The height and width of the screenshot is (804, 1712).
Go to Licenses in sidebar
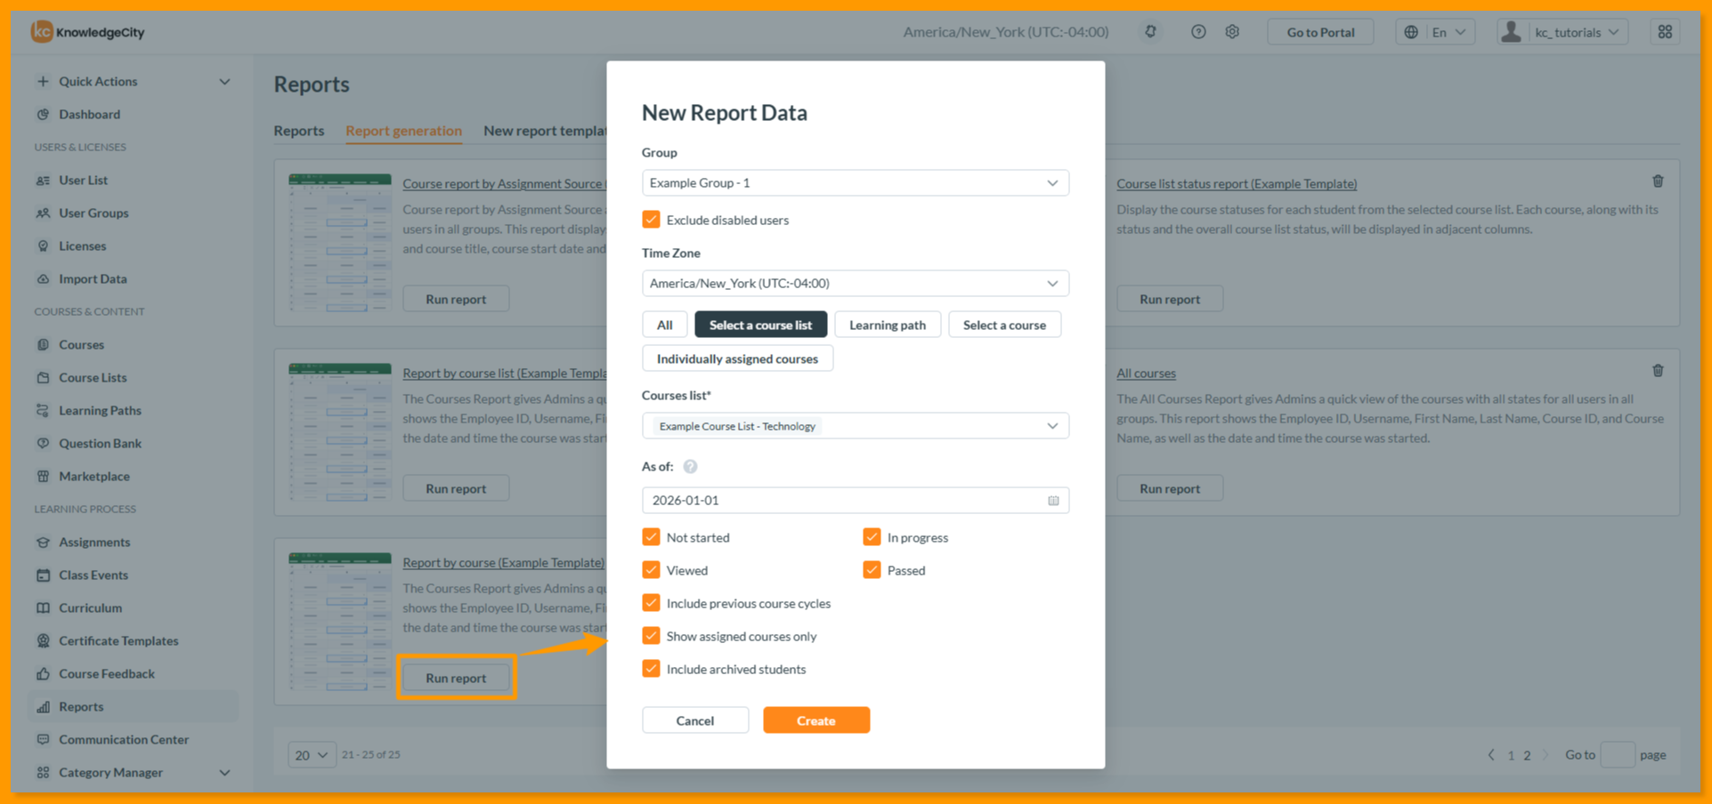pyautogui.click(x=82, y=245)
